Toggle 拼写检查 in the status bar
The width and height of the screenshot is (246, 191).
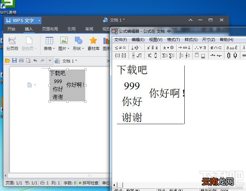point(89,183)
